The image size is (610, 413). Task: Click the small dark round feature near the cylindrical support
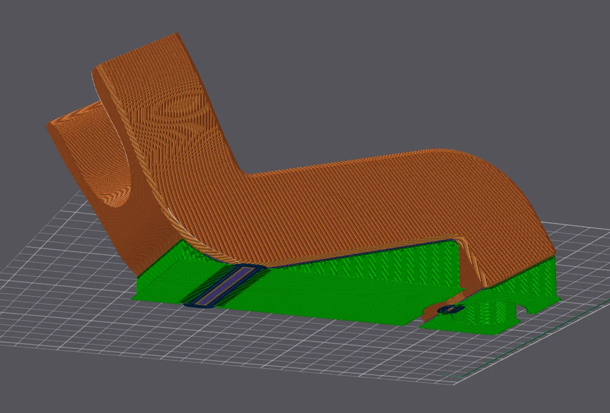point(450,309)
